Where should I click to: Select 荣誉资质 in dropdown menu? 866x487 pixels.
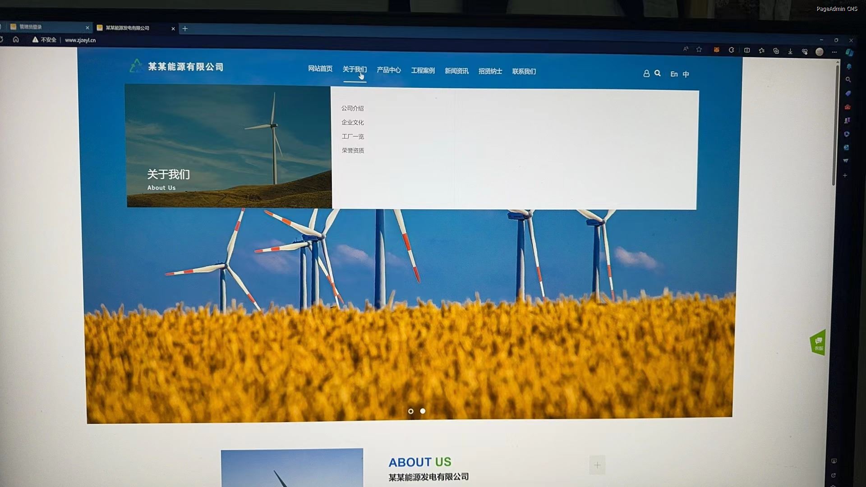353,151
